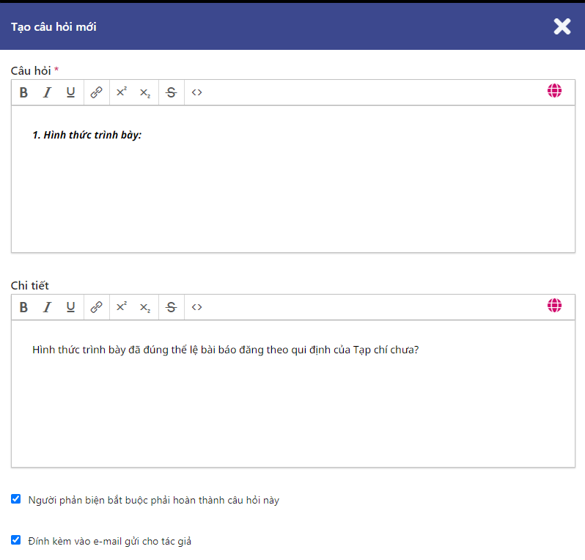Click Bold in the Chi tiết toolbar
The height and width of the screenshot is (560, 585).
pyautogui.click(x=23, y=307)
